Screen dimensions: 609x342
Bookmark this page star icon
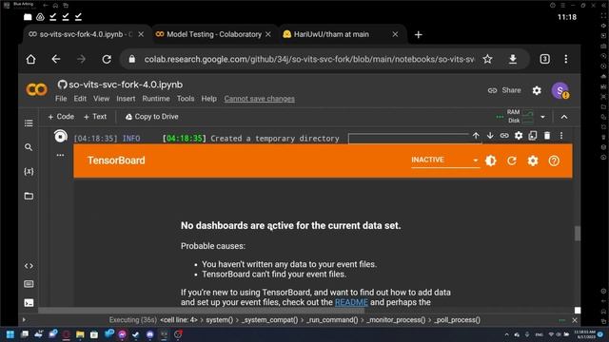pyautogui.click(x=487, y=59)
